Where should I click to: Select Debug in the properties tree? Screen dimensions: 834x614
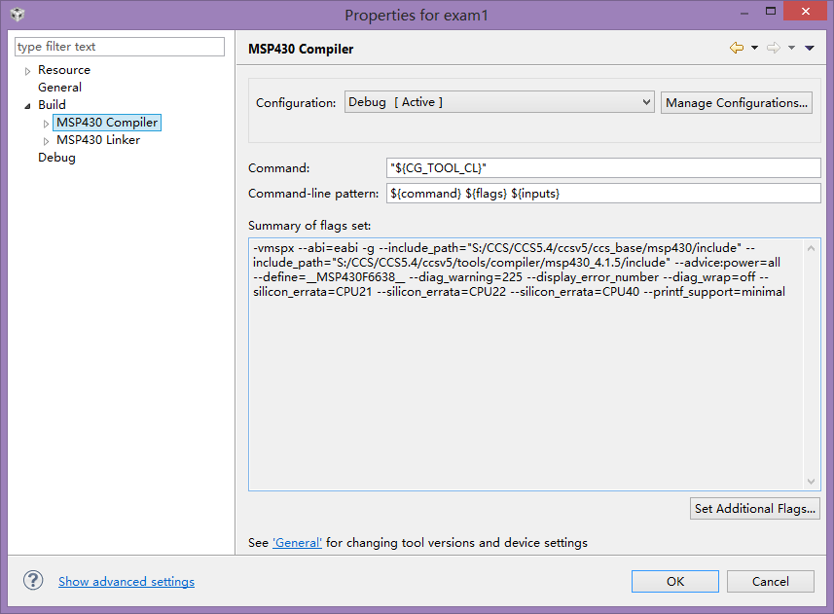tap(56, 158)
